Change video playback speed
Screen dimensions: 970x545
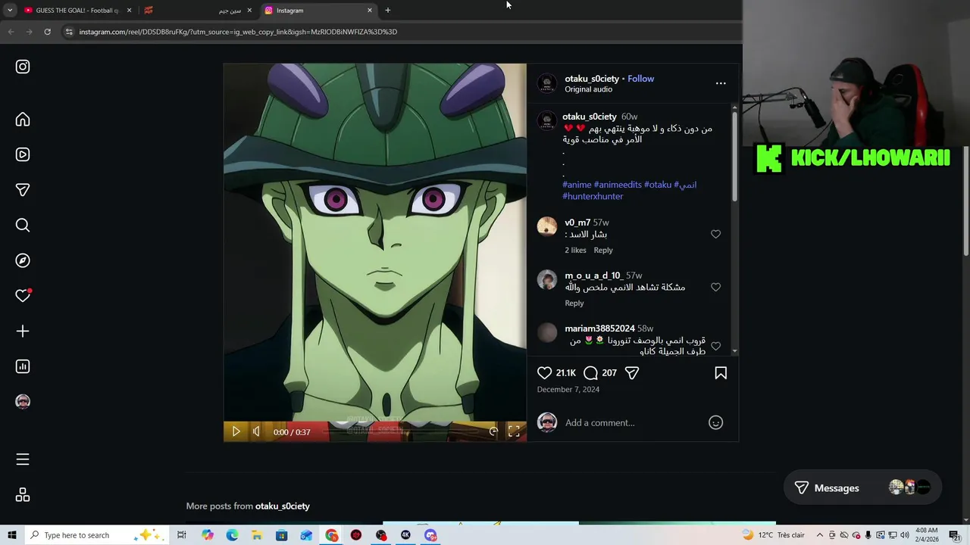493,431
